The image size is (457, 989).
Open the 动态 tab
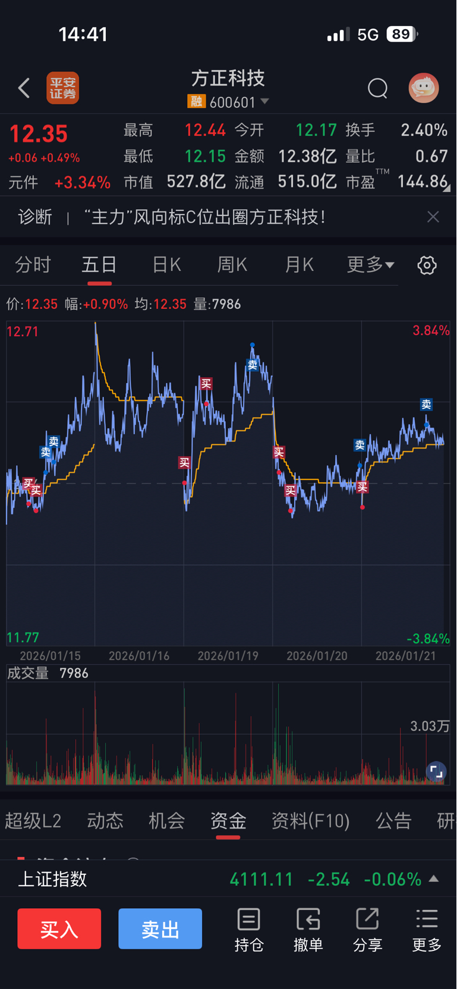pyautogui.click(x=105, y=820)
